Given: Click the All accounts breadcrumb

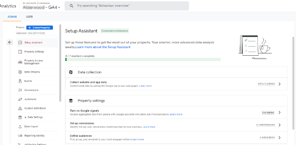Looking at the screenshot, I should click(x=29, y=3).
